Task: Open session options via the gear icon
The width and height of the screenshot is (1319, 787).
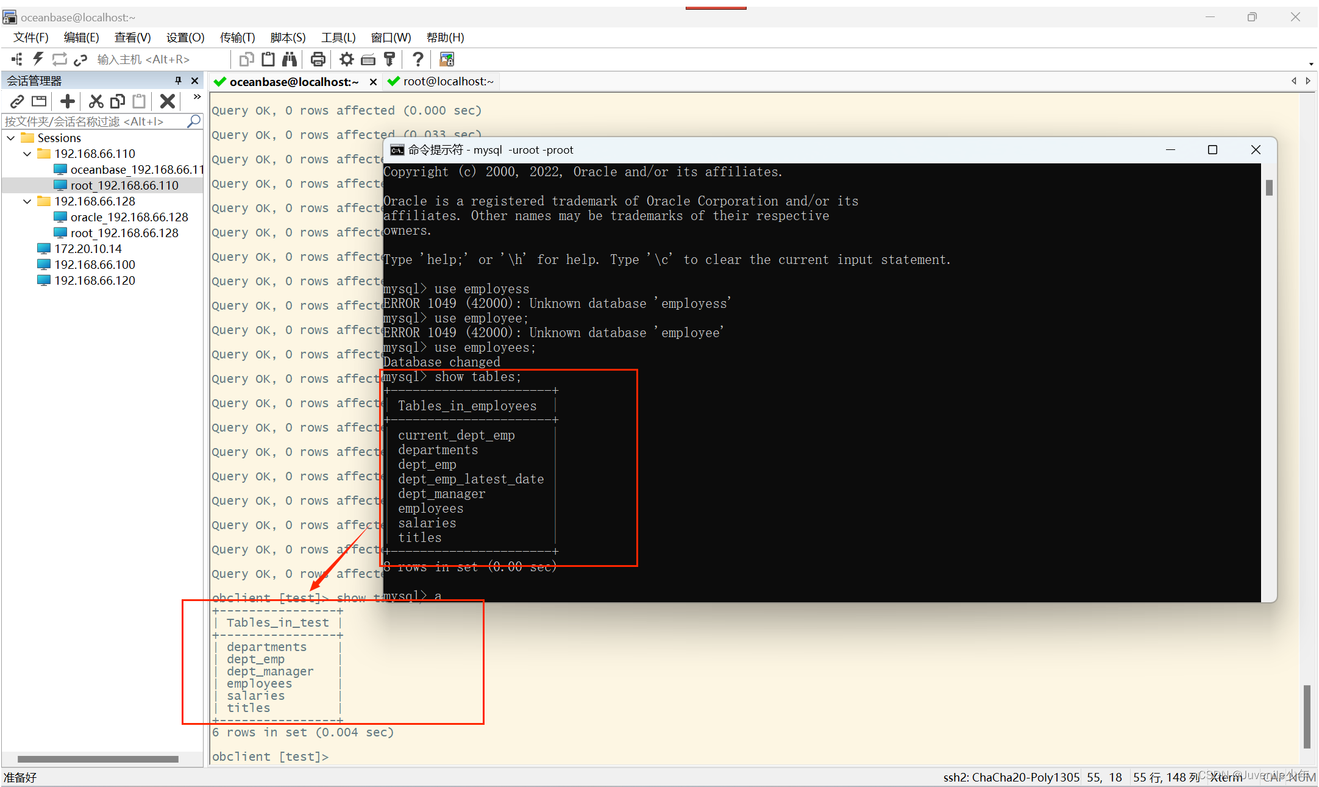Action: (x=347, y=59)
